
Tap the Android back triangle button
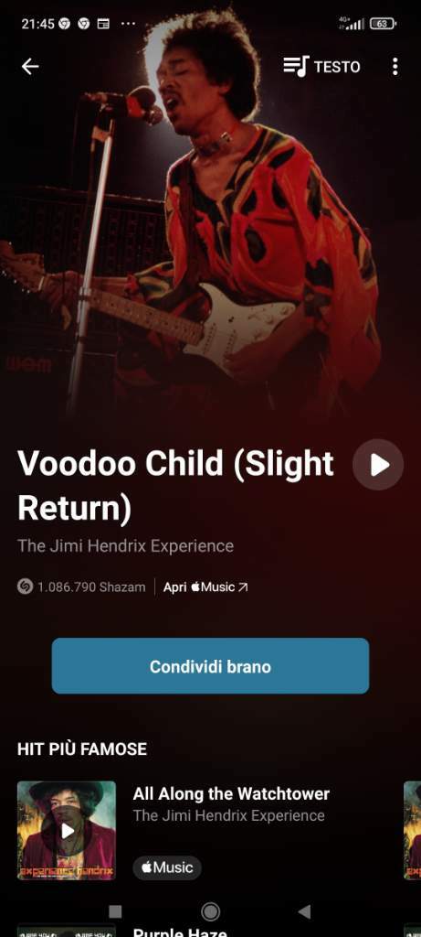point(304,911)
